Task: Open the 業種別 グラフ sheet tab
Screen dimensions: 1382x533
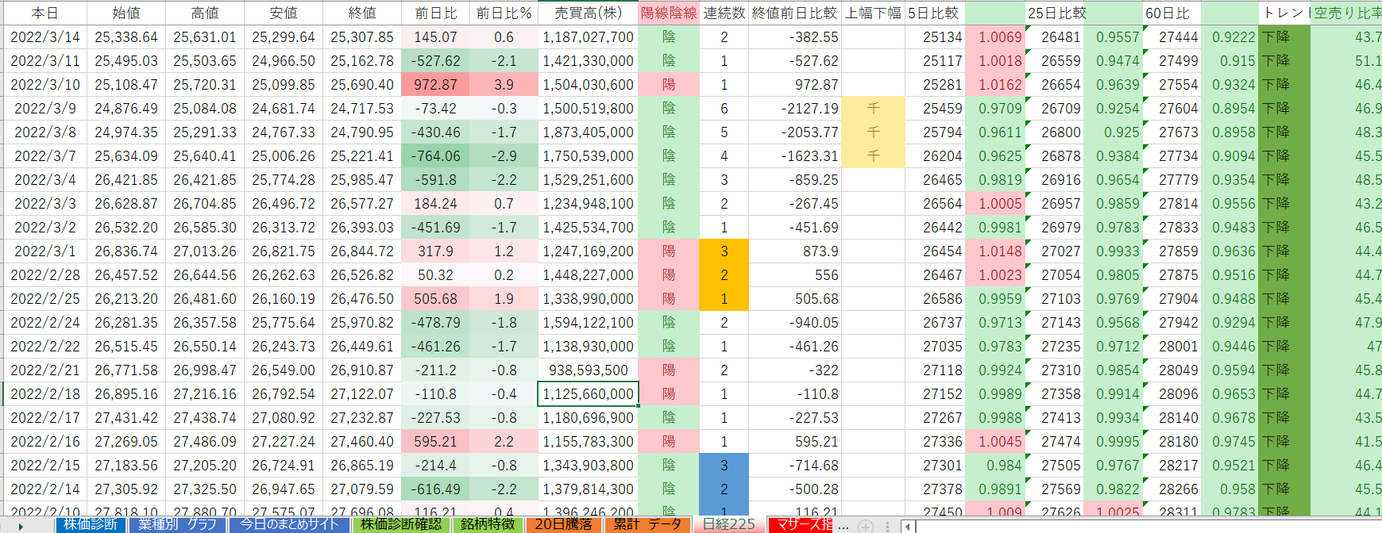Action: point(177,524)
